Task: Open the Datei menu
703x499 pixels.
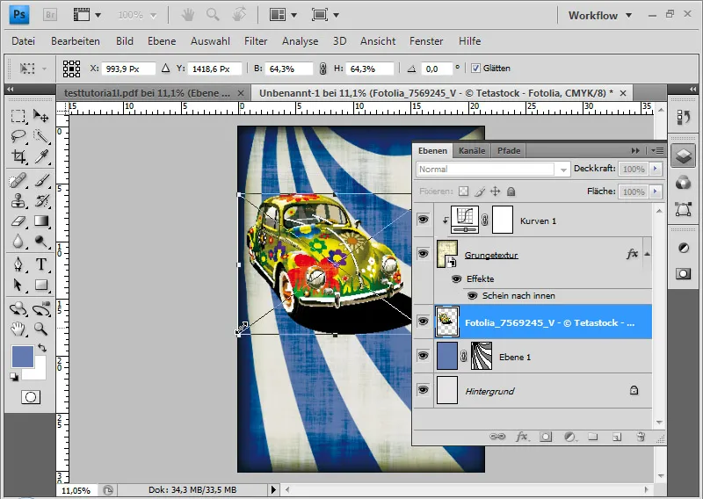Action: 24,41
